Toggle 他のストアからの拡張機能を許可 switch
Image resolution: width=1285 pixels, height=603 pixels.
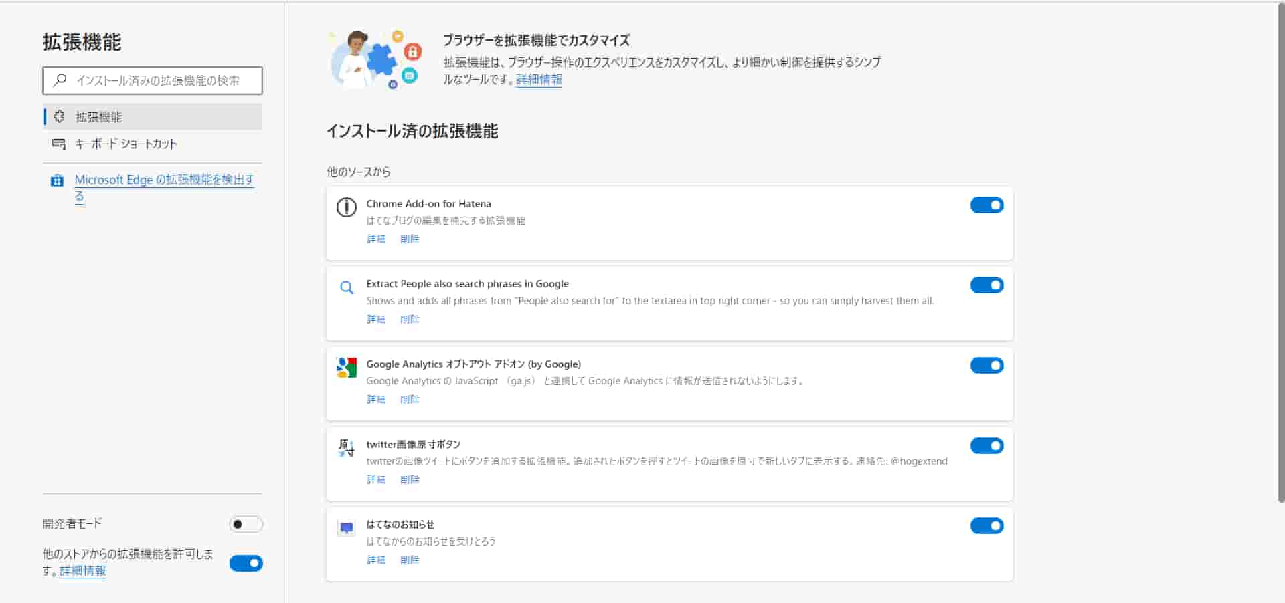pyautogui.click(x=246, y=563)
